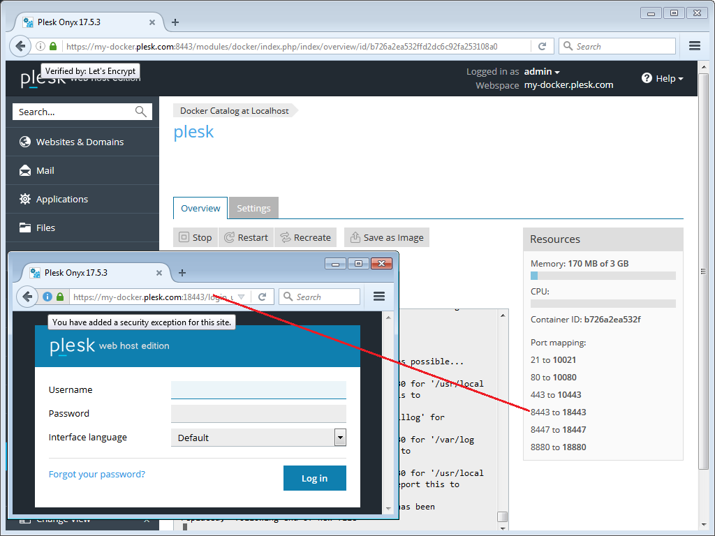Viewport: 715px width, 536px height.
Task: Restart the Docker container
Action: 246,237
